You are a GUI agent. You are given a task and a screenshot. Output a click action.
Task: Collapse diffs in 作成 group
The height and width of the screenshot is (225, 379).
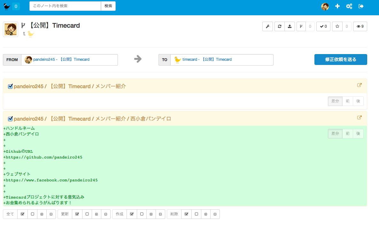tap(160, 214)
